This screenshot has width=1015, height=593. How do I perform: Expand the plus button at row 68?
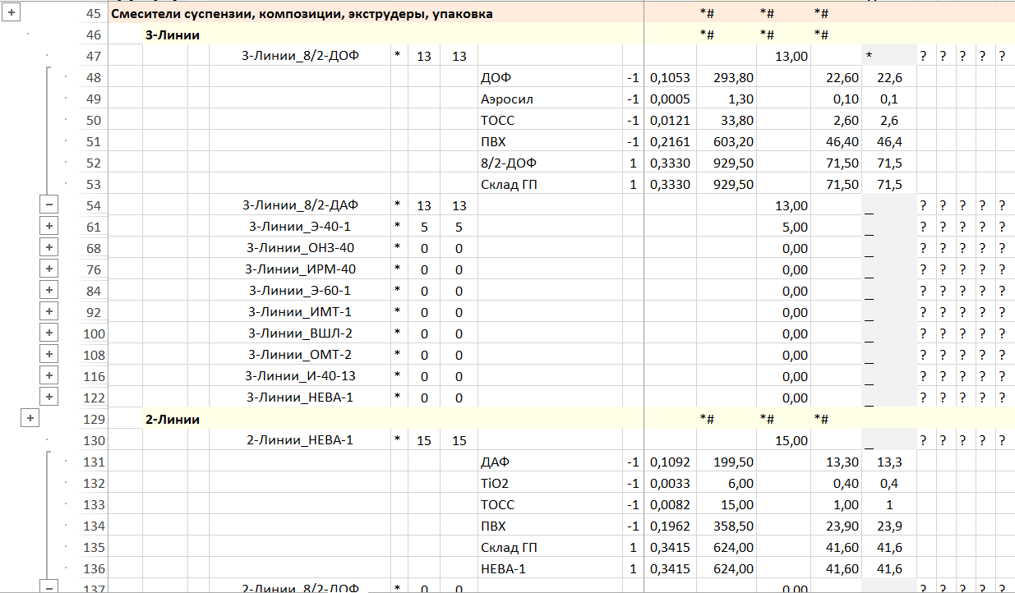pos(49,248)
